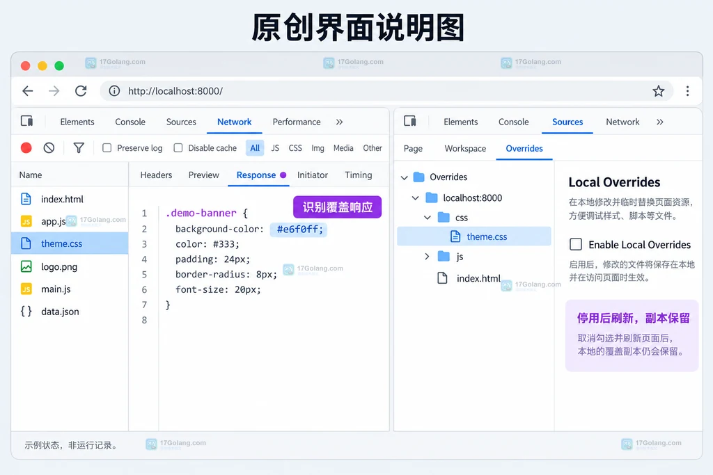Toggle device toolbar icon in Network panel
This screenshot has height=475, width=713.
click(x=27, y=121)
